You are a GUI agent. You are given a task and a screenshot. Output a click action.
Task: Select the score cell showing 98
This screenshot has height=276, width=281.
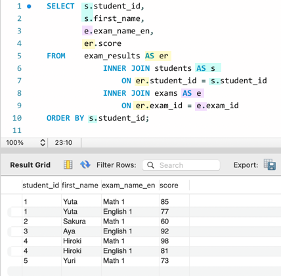pyautogui.click(x=165, y=241)
